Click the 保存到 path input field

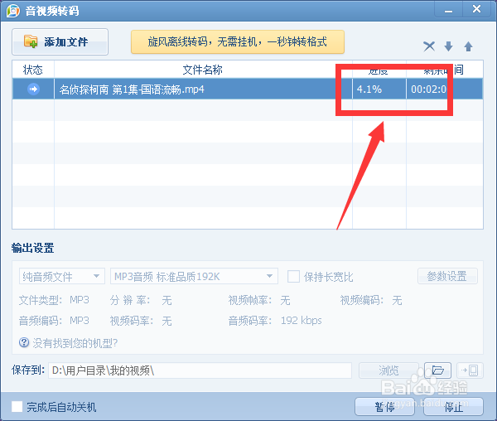pos(200,370)
